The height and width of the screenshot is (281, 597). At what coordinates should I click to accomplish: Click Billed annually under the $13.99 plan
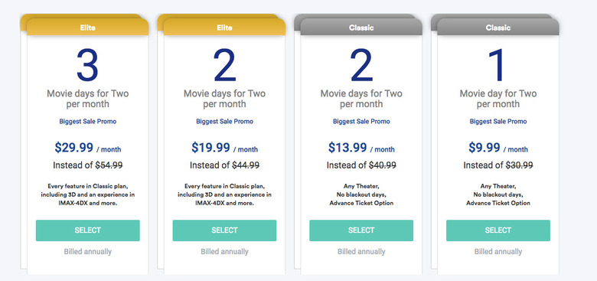(361, 252)
